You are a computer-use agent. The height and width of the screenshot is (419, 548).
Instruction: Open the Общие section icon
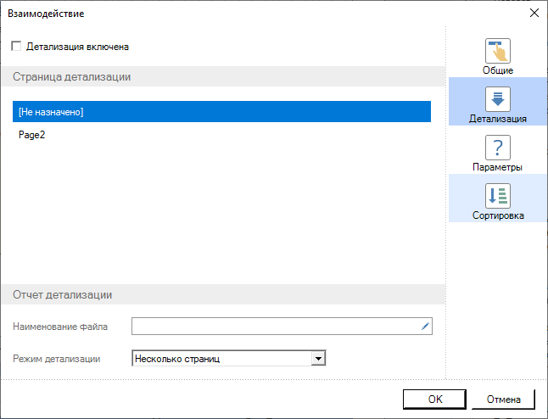[498, 51]
